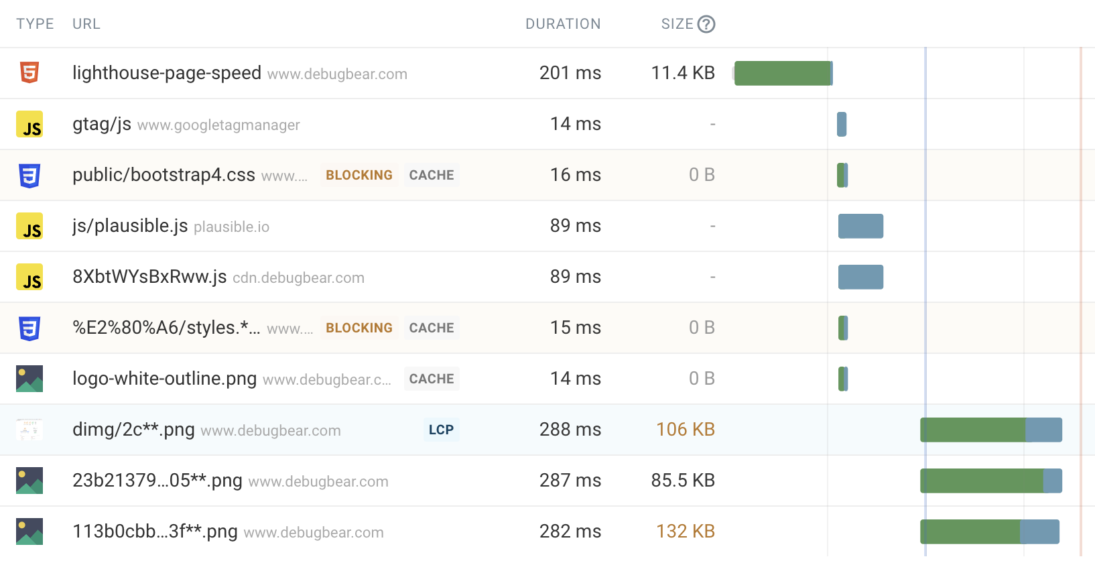
Task: Click the image icon for 113b0cbb...3f**.png
Action: click(x=29, y=531)
